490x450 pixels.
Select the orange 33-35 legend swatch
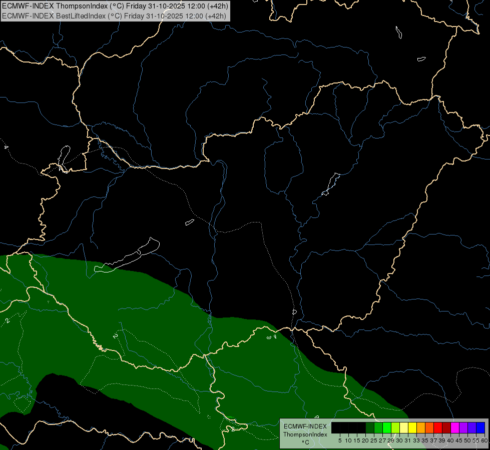pyautogui.click(x=421, y=428)
